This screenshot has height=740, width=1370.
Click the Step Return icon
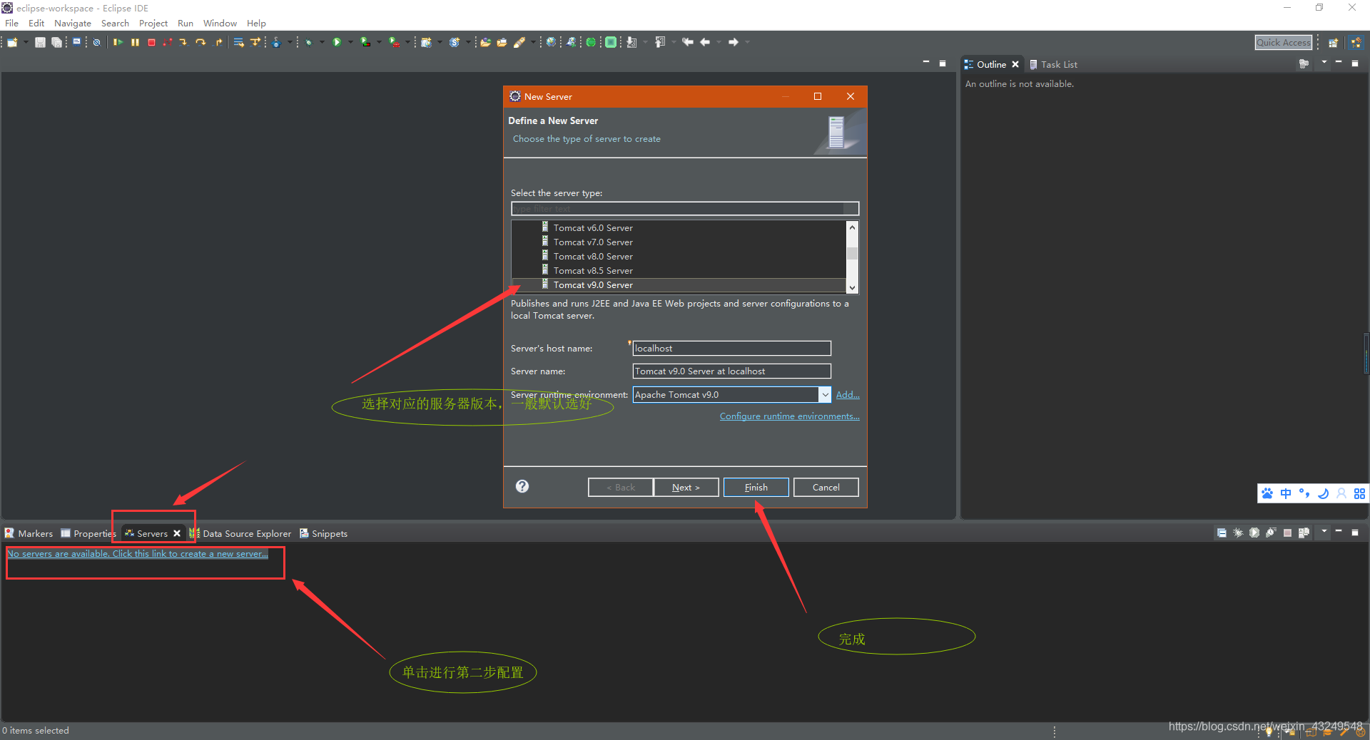(218, 42)
